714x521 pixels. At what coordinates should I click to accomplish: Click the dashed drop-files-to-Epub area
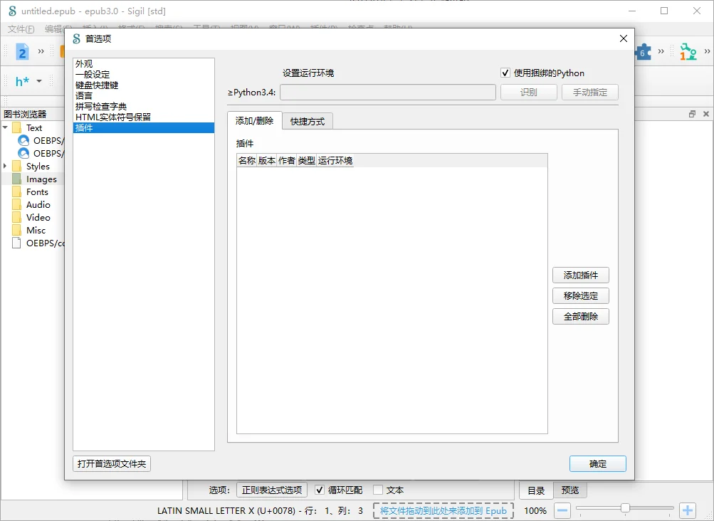(443, 510)
